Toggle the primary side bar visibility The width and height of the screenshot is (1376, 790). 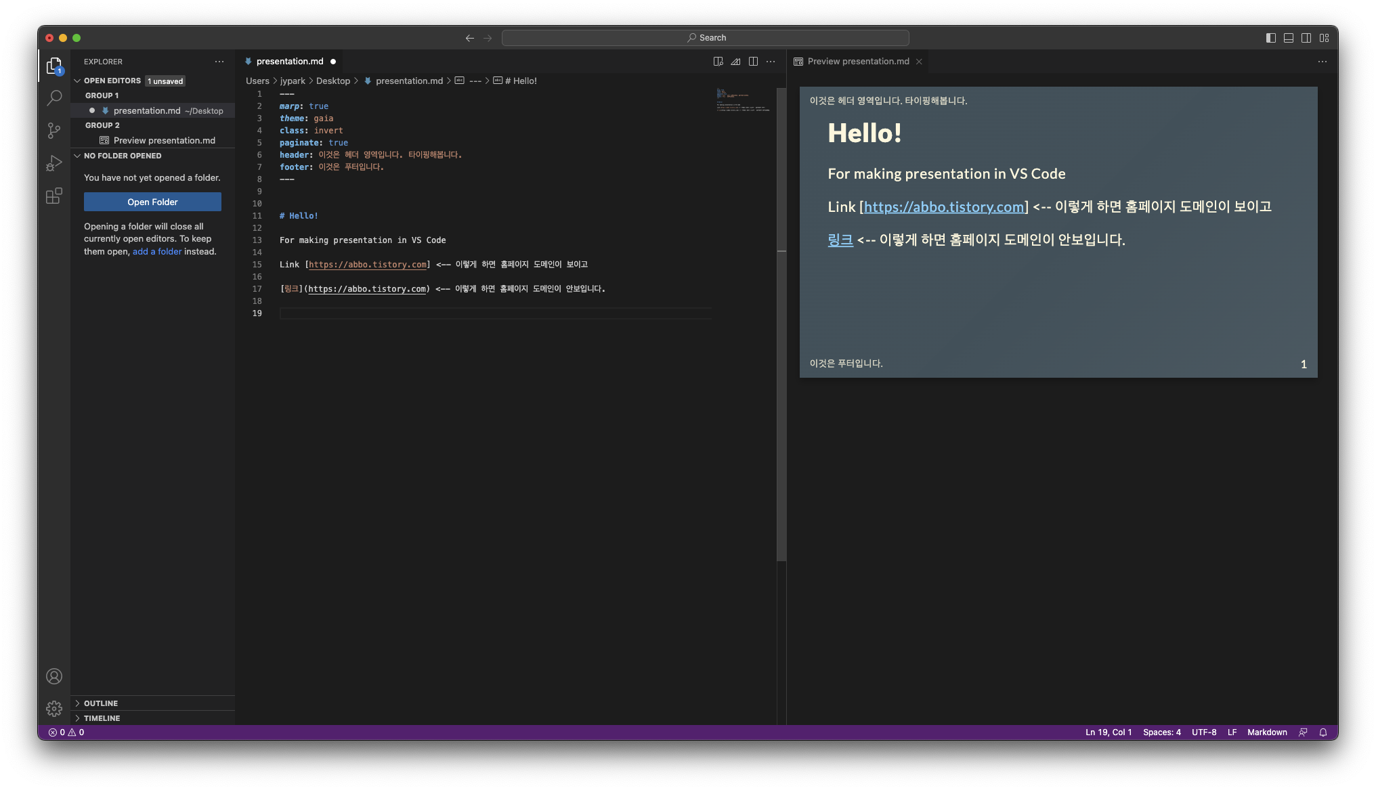pyautogui.click(x=1270, y=38)
